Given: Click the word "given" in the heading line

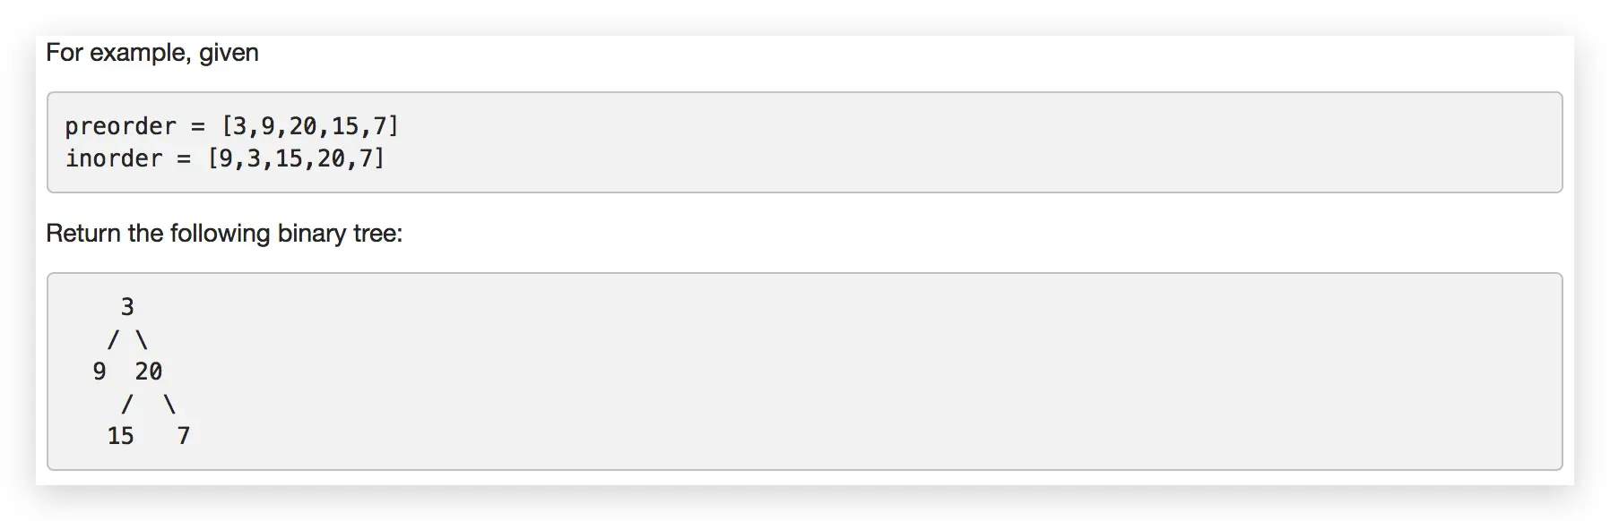Looking at the screenshot, I should pos(229,53).
